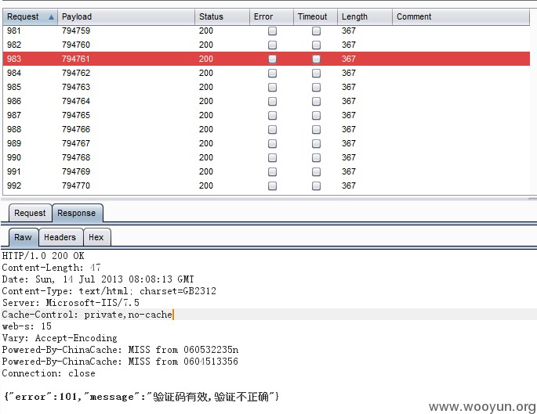Select payload 794762 in row 984
Viewport: 537px width, 414px height.
[x=76, y=73]
